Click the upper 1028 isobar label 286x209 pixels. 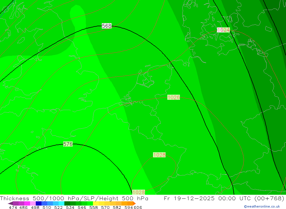tap(159, 155)
